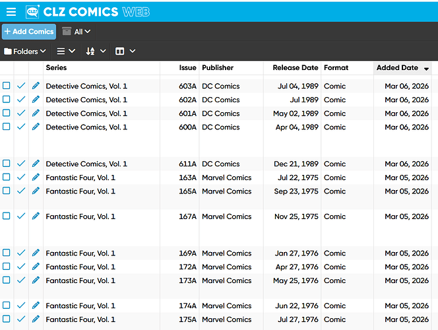Click the checkmark icon for Fantastic Four 169A
This screenshot has width=438, height=330.
(x=21, y=253)
